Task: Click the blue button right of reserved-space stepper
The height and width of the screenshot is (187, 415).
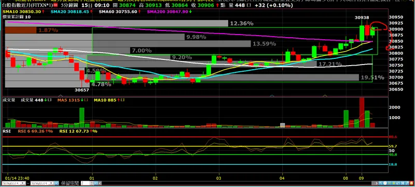Action: tap(96, 183)
